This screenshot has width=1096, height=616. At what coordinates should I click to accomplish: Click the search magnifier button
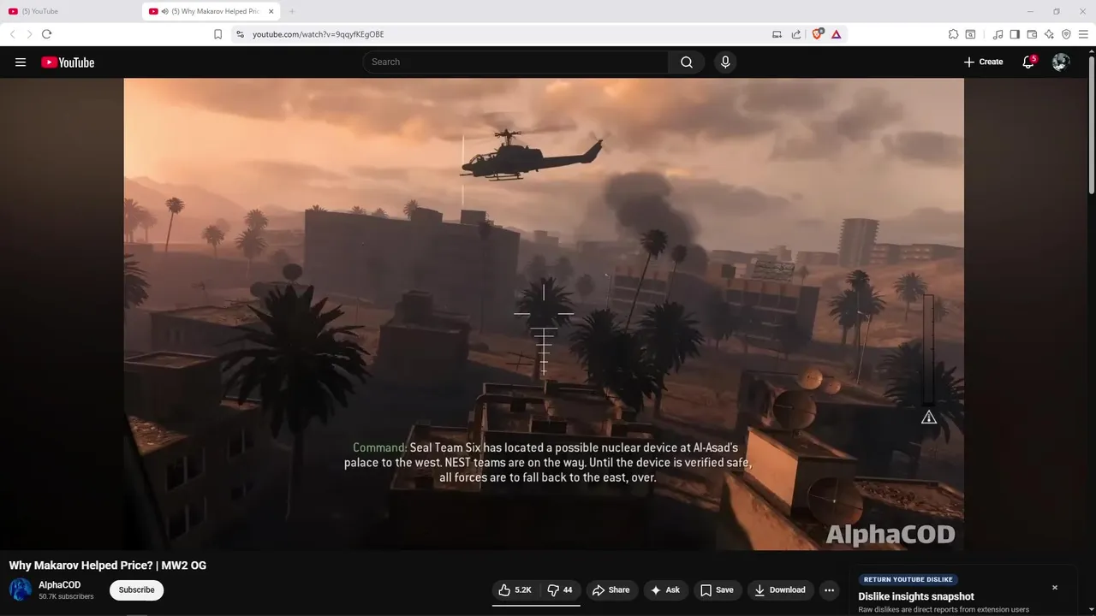(687, 62)
